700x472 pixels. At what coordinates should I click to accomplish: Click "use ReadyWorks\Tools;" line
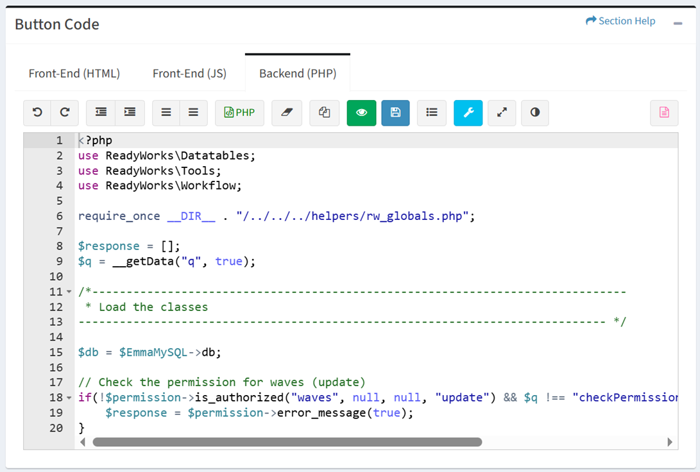[149, 171]
